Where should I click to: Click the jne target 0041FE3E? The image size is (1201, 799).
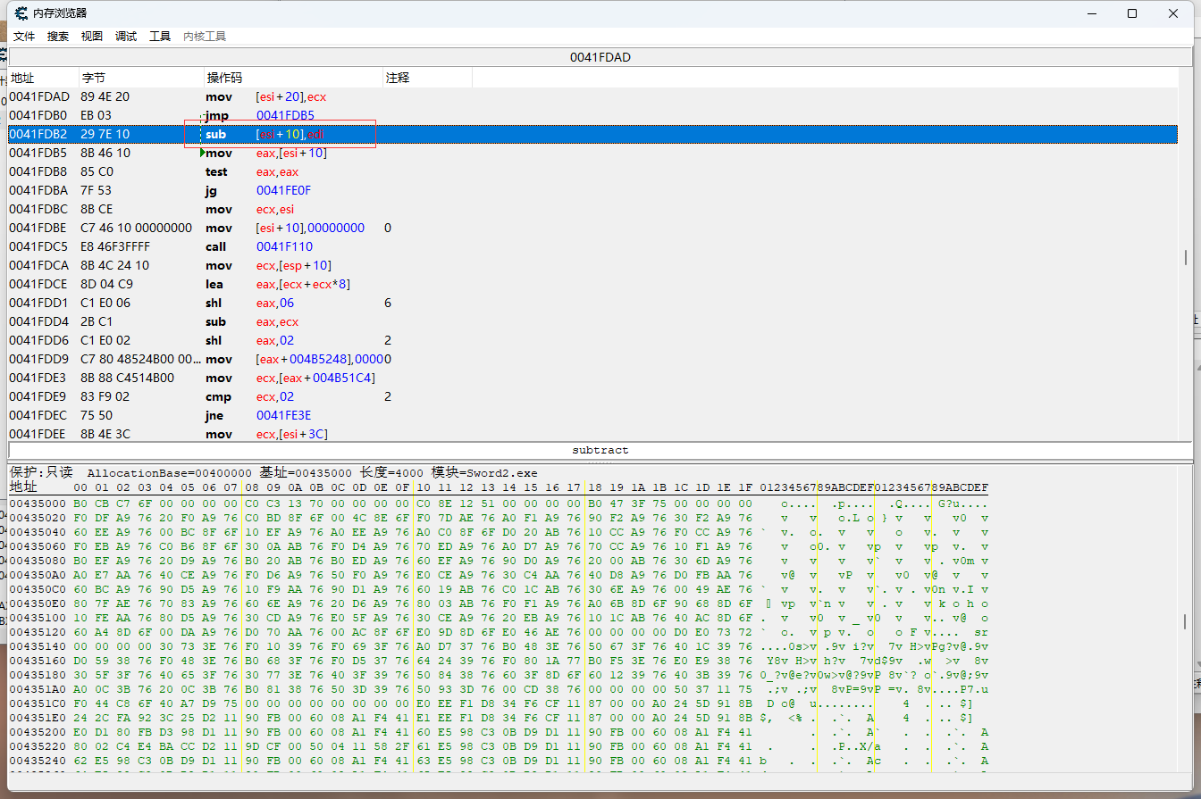click(x=283, y=415)
